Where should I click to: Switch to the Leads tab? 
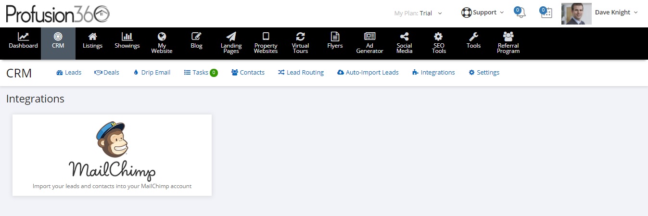coord(69,73)
